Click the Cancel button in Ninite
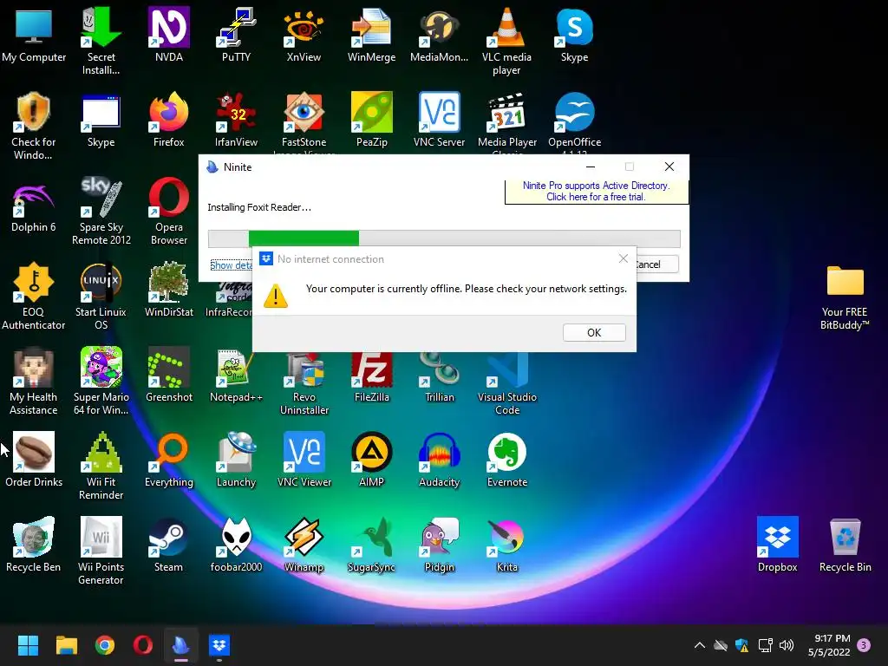Image resolution: width=888 pixels, height=666 pixels. (657, 264)
